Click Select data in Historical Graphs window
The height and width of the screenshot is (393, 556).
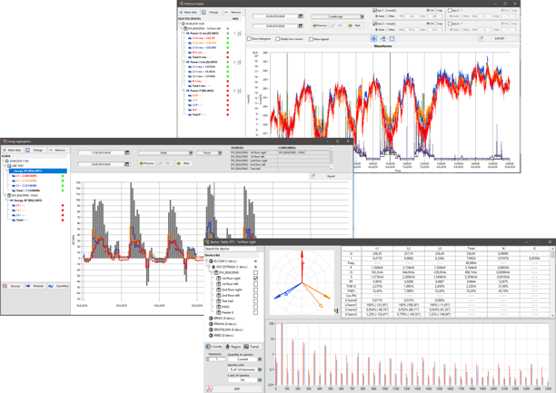point(188,12)
